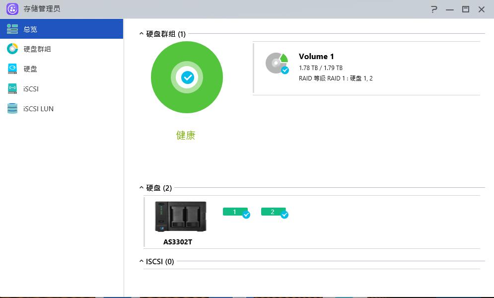The height and width of the screenshot is (298, 494).
Task: Click disk 2's green status check badge
Action: tap(284, 215)
